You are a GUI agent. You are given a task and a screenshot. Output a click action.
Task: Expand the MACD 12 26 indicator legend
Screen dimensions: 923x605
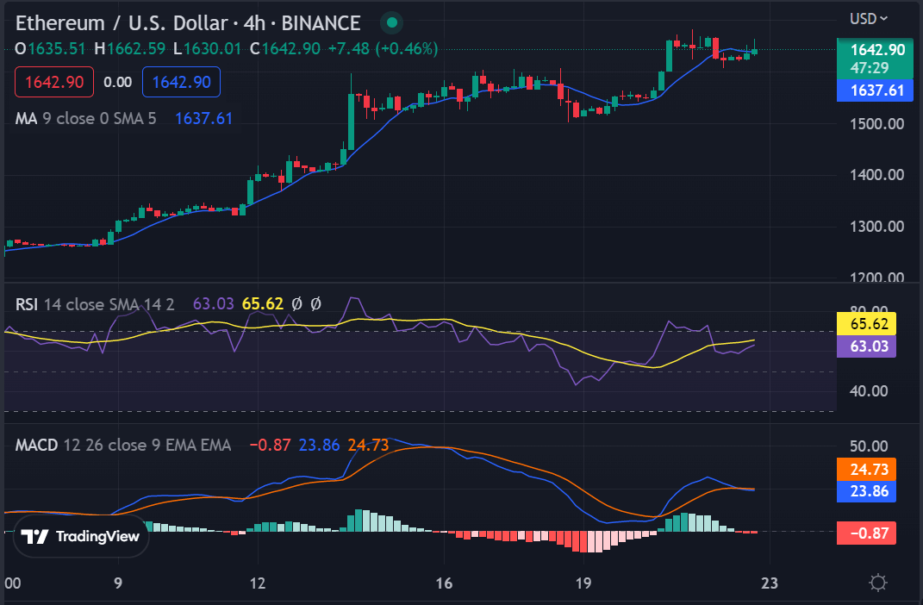click(123, 446)
